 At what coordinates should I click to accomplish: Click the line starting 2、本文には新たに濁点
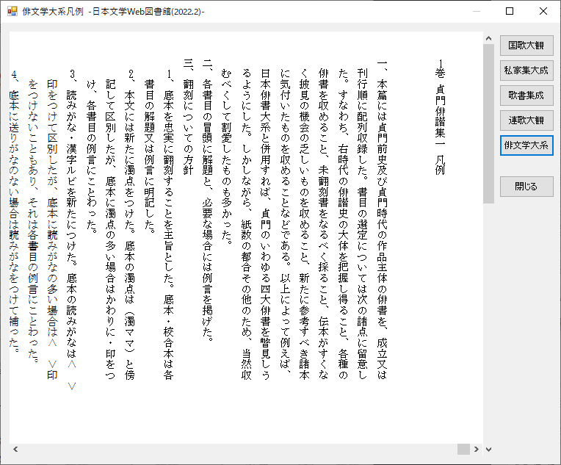click(130, 225)
